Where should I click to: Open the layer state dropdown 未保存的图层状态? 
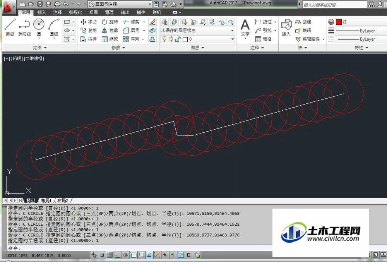pyautogui.click(x=197, y=30)
